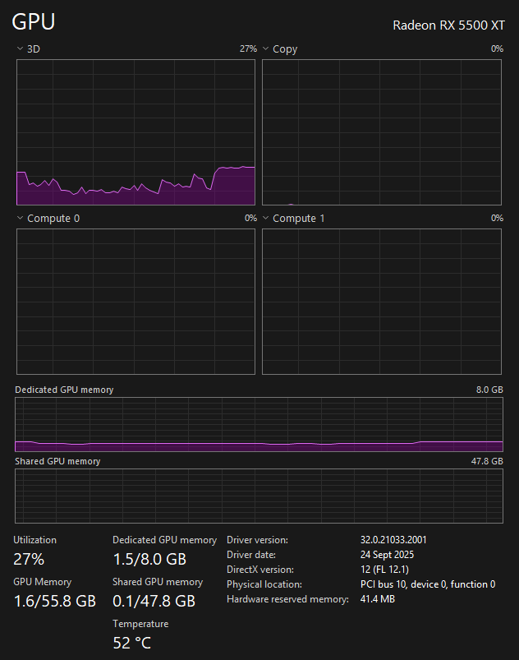Click the 8.0 GB dedicated memory maximum label
This screenshot has width=519, height=660.
pos(489,390)
